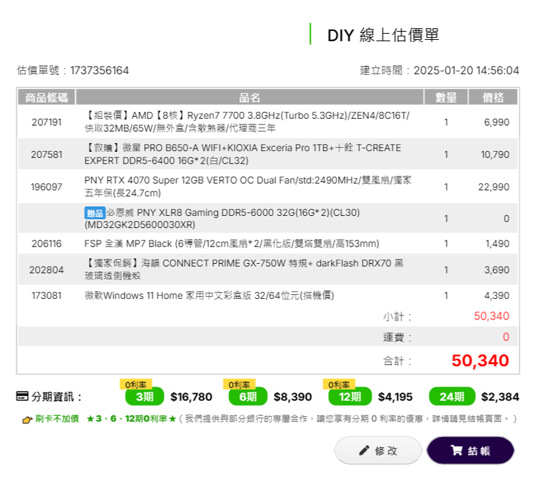536x481 pixels.
Task: Click the 結帳 checkout button
Action: [470, 450]
